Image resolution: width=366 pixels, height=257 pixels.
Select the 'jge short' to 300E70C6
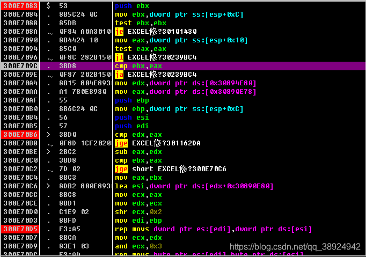171,169
